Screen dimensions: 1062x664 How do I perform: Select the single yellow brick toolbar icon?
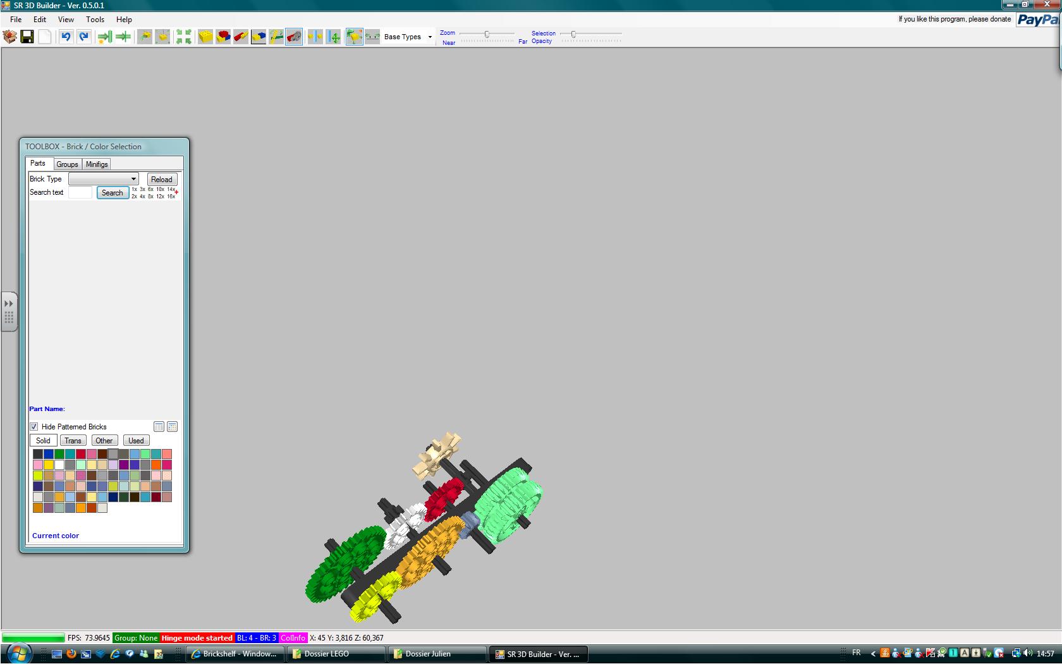coord(205,37)
